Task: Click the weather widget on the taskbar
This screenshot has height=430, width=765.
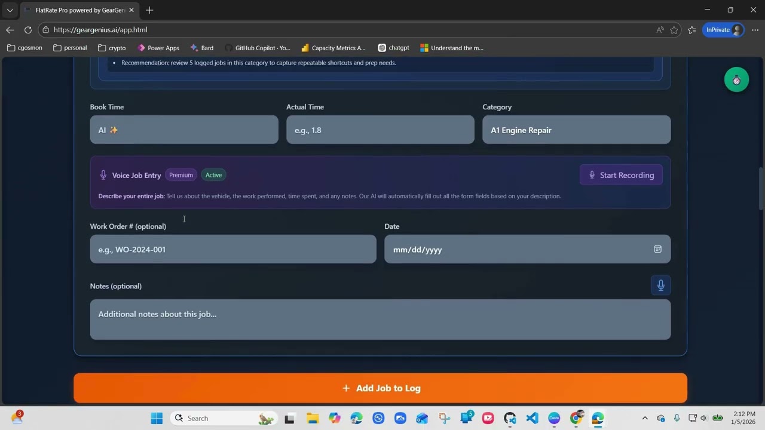Action: click(x=17, y=418)
